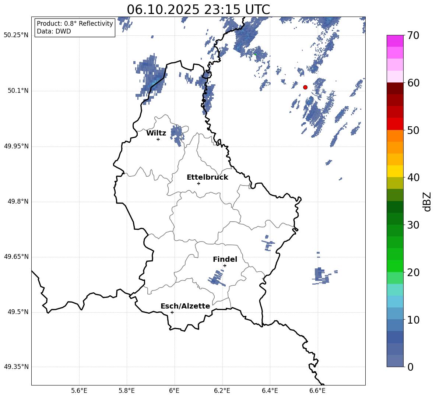Click the radar echo just east of Wiltz
This screenshot has height=398, width=436.
click(177, 135)
